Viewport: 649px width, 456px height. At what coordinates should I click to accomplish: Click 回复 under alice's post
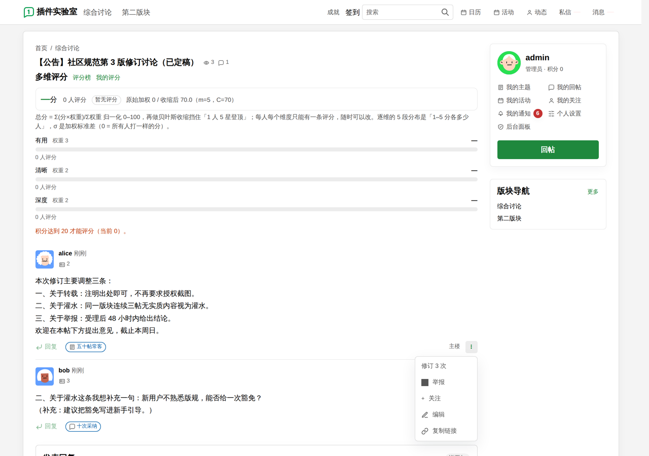pyautogui.click(x=46, y=347)
